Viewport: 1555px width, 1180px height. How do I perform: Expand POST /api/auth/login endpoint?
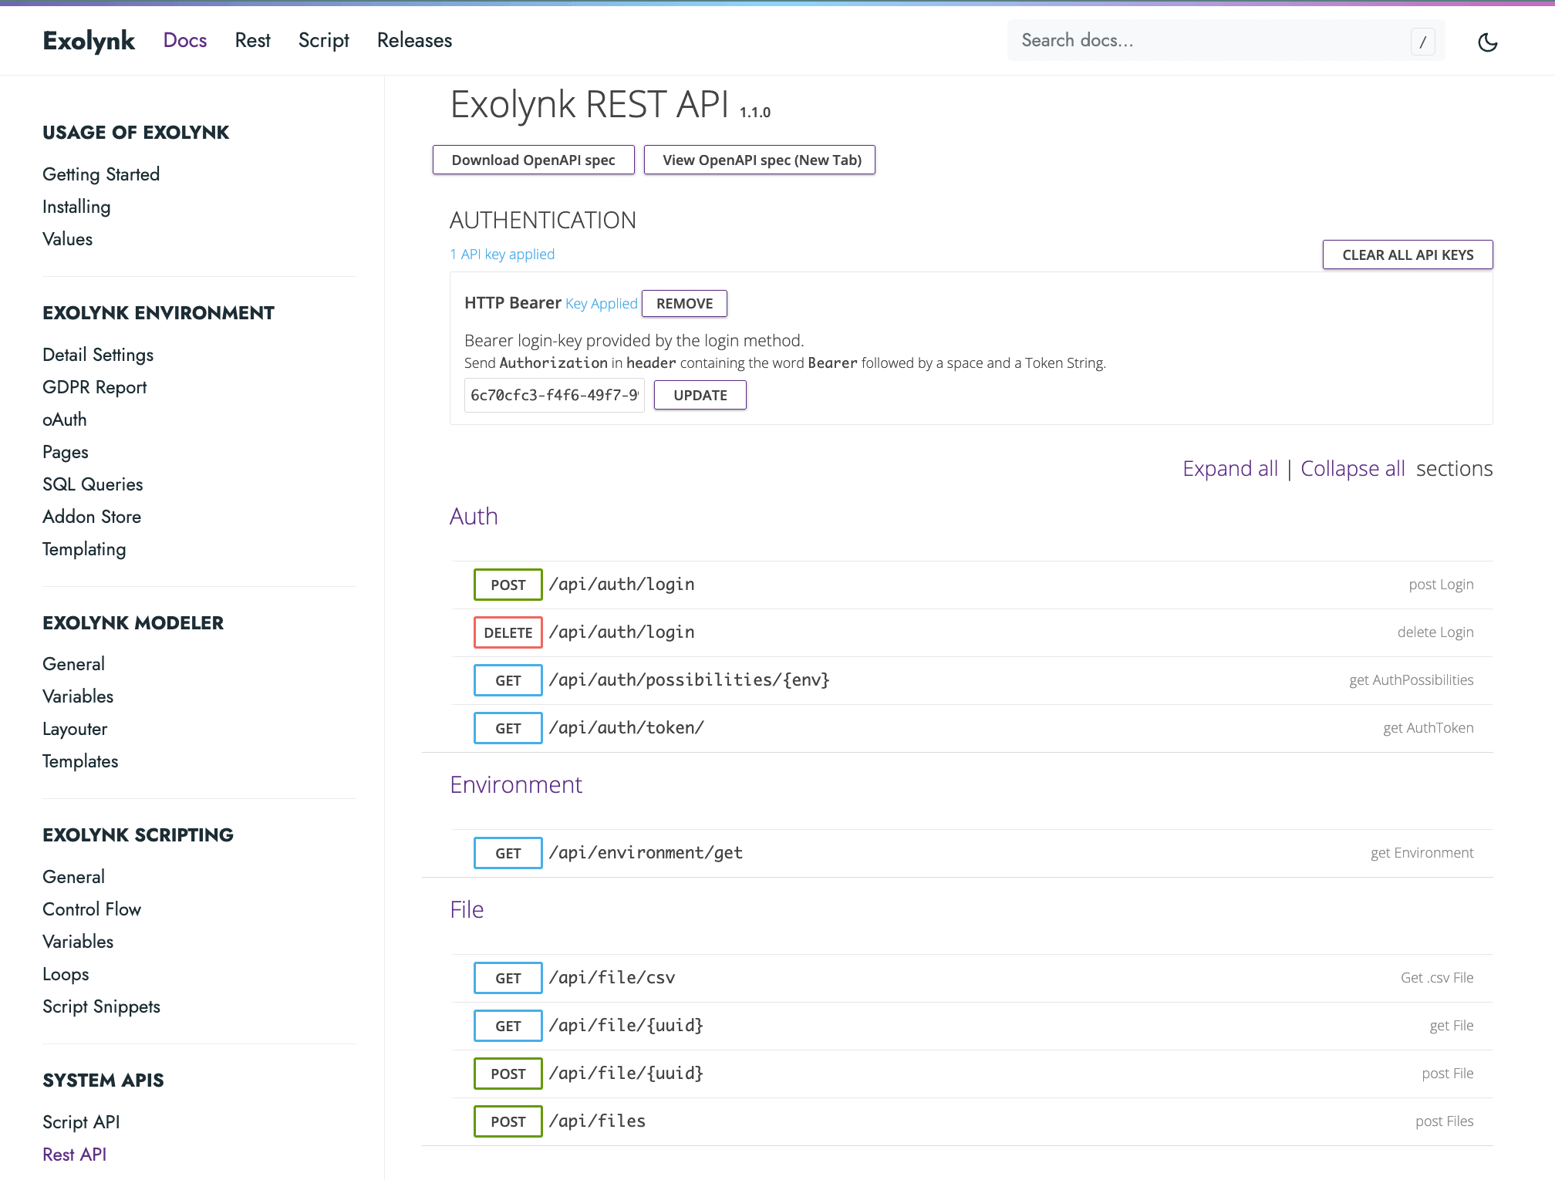[x=972, y=585]
